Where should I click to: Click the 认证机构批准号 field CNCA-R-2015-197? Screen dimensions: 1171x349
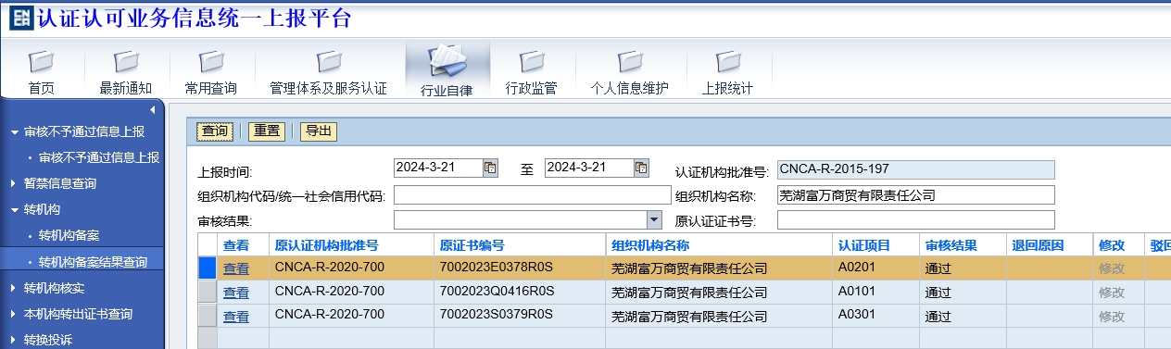coord(916,169)
